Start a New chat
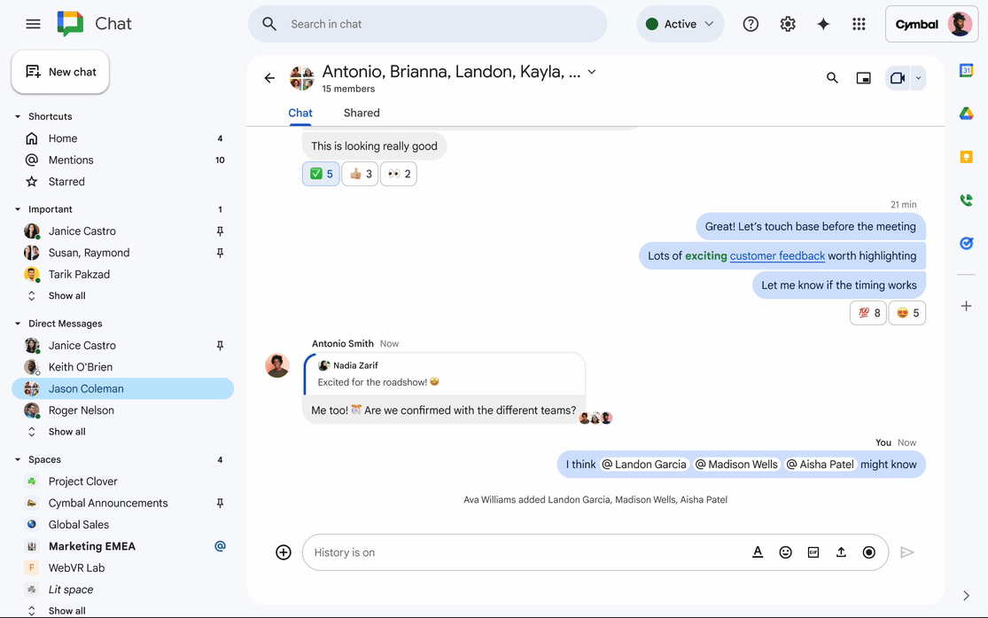Image resolution: width=988 pixels, height=618 pixels. (60, 72)
